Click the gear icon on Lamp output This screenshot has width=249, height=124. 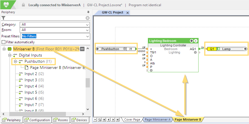245,49
